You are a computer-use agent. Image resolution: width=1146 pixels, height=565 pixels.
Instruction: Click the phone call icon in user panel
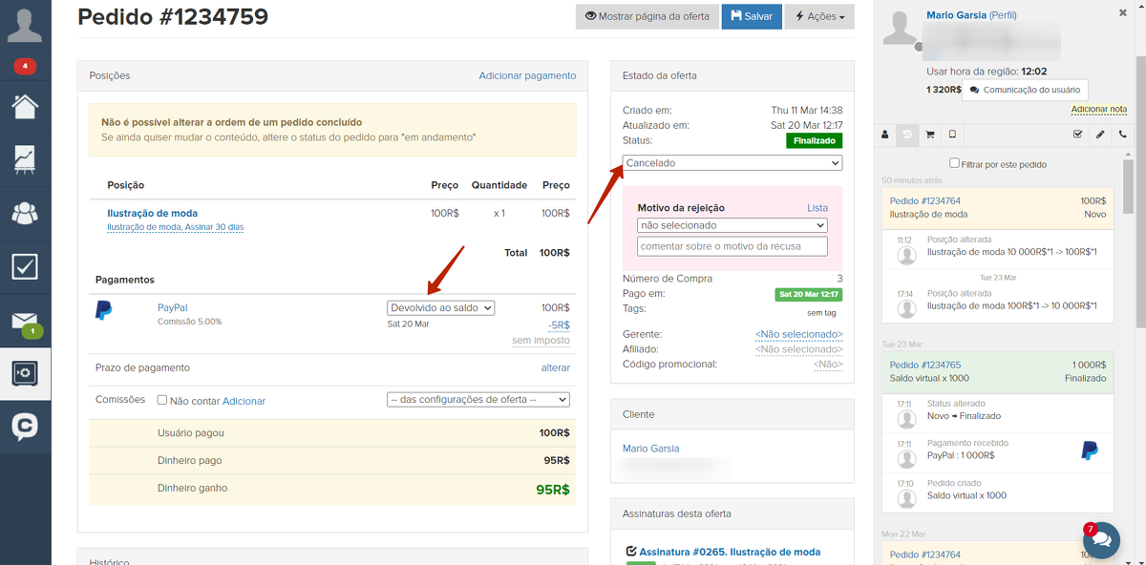[1122, 135]
